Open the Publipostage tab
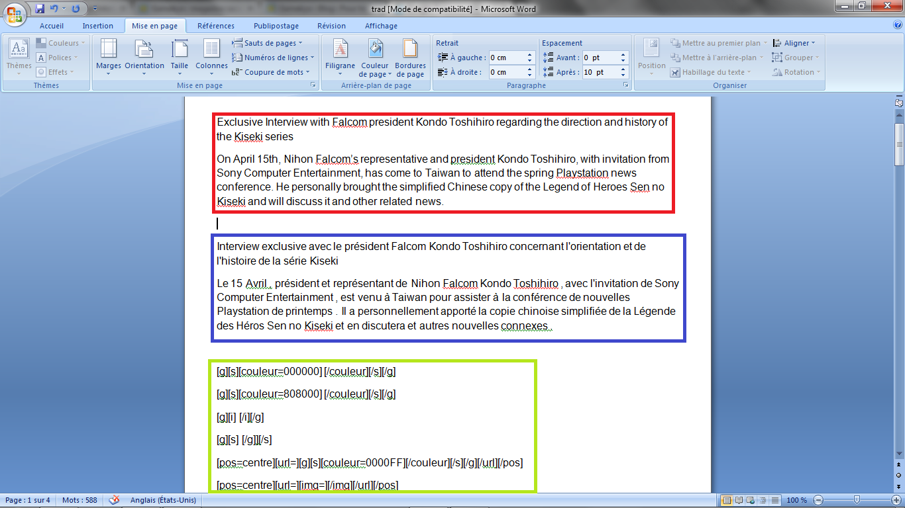 coord(276,26)
